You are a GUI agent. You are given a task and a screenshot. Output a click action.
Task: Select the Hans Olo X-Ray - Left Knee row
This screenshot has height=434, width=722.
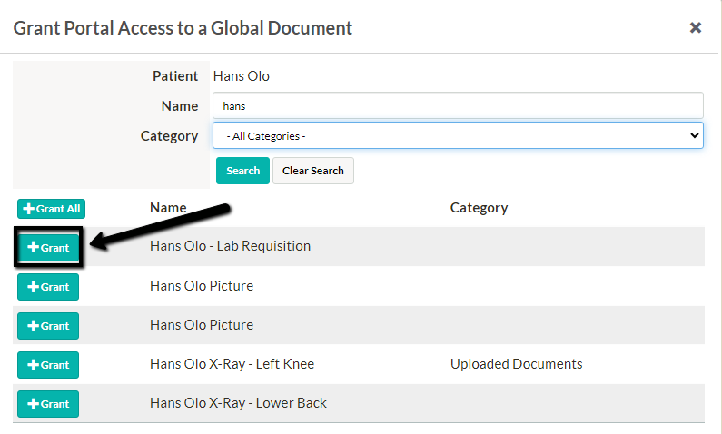(x=359, y=364)
